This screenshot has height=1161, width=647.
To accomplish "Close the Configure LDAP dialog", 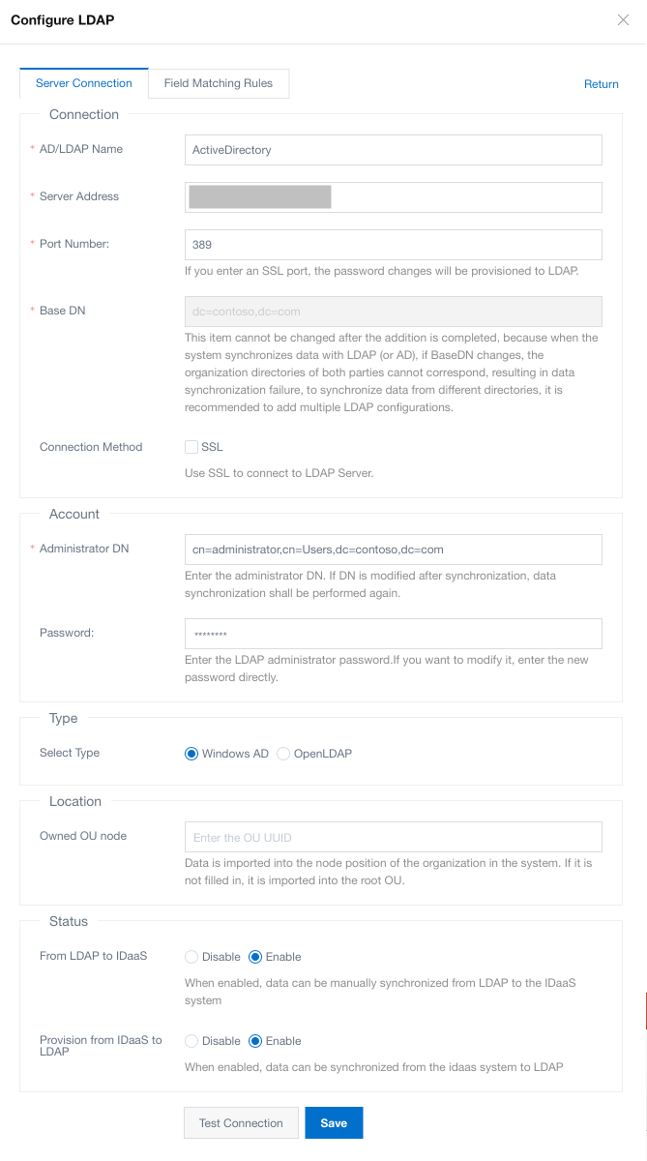I will click(623, 20).
